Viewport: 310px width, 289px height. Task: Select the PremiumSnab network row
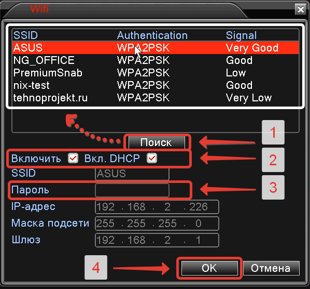[156, 73]
